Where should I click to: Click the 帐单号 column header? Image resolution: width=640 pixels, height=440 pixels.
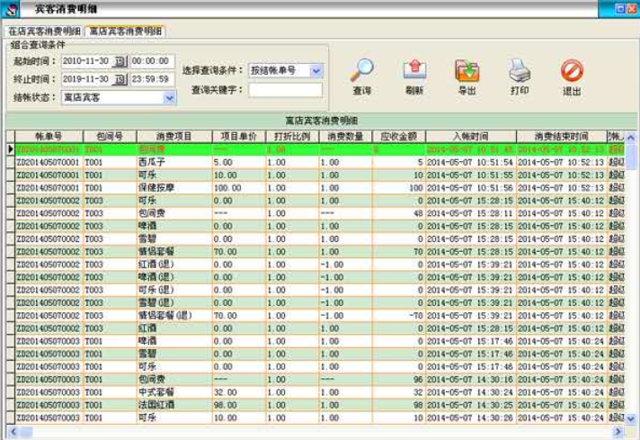49,137
